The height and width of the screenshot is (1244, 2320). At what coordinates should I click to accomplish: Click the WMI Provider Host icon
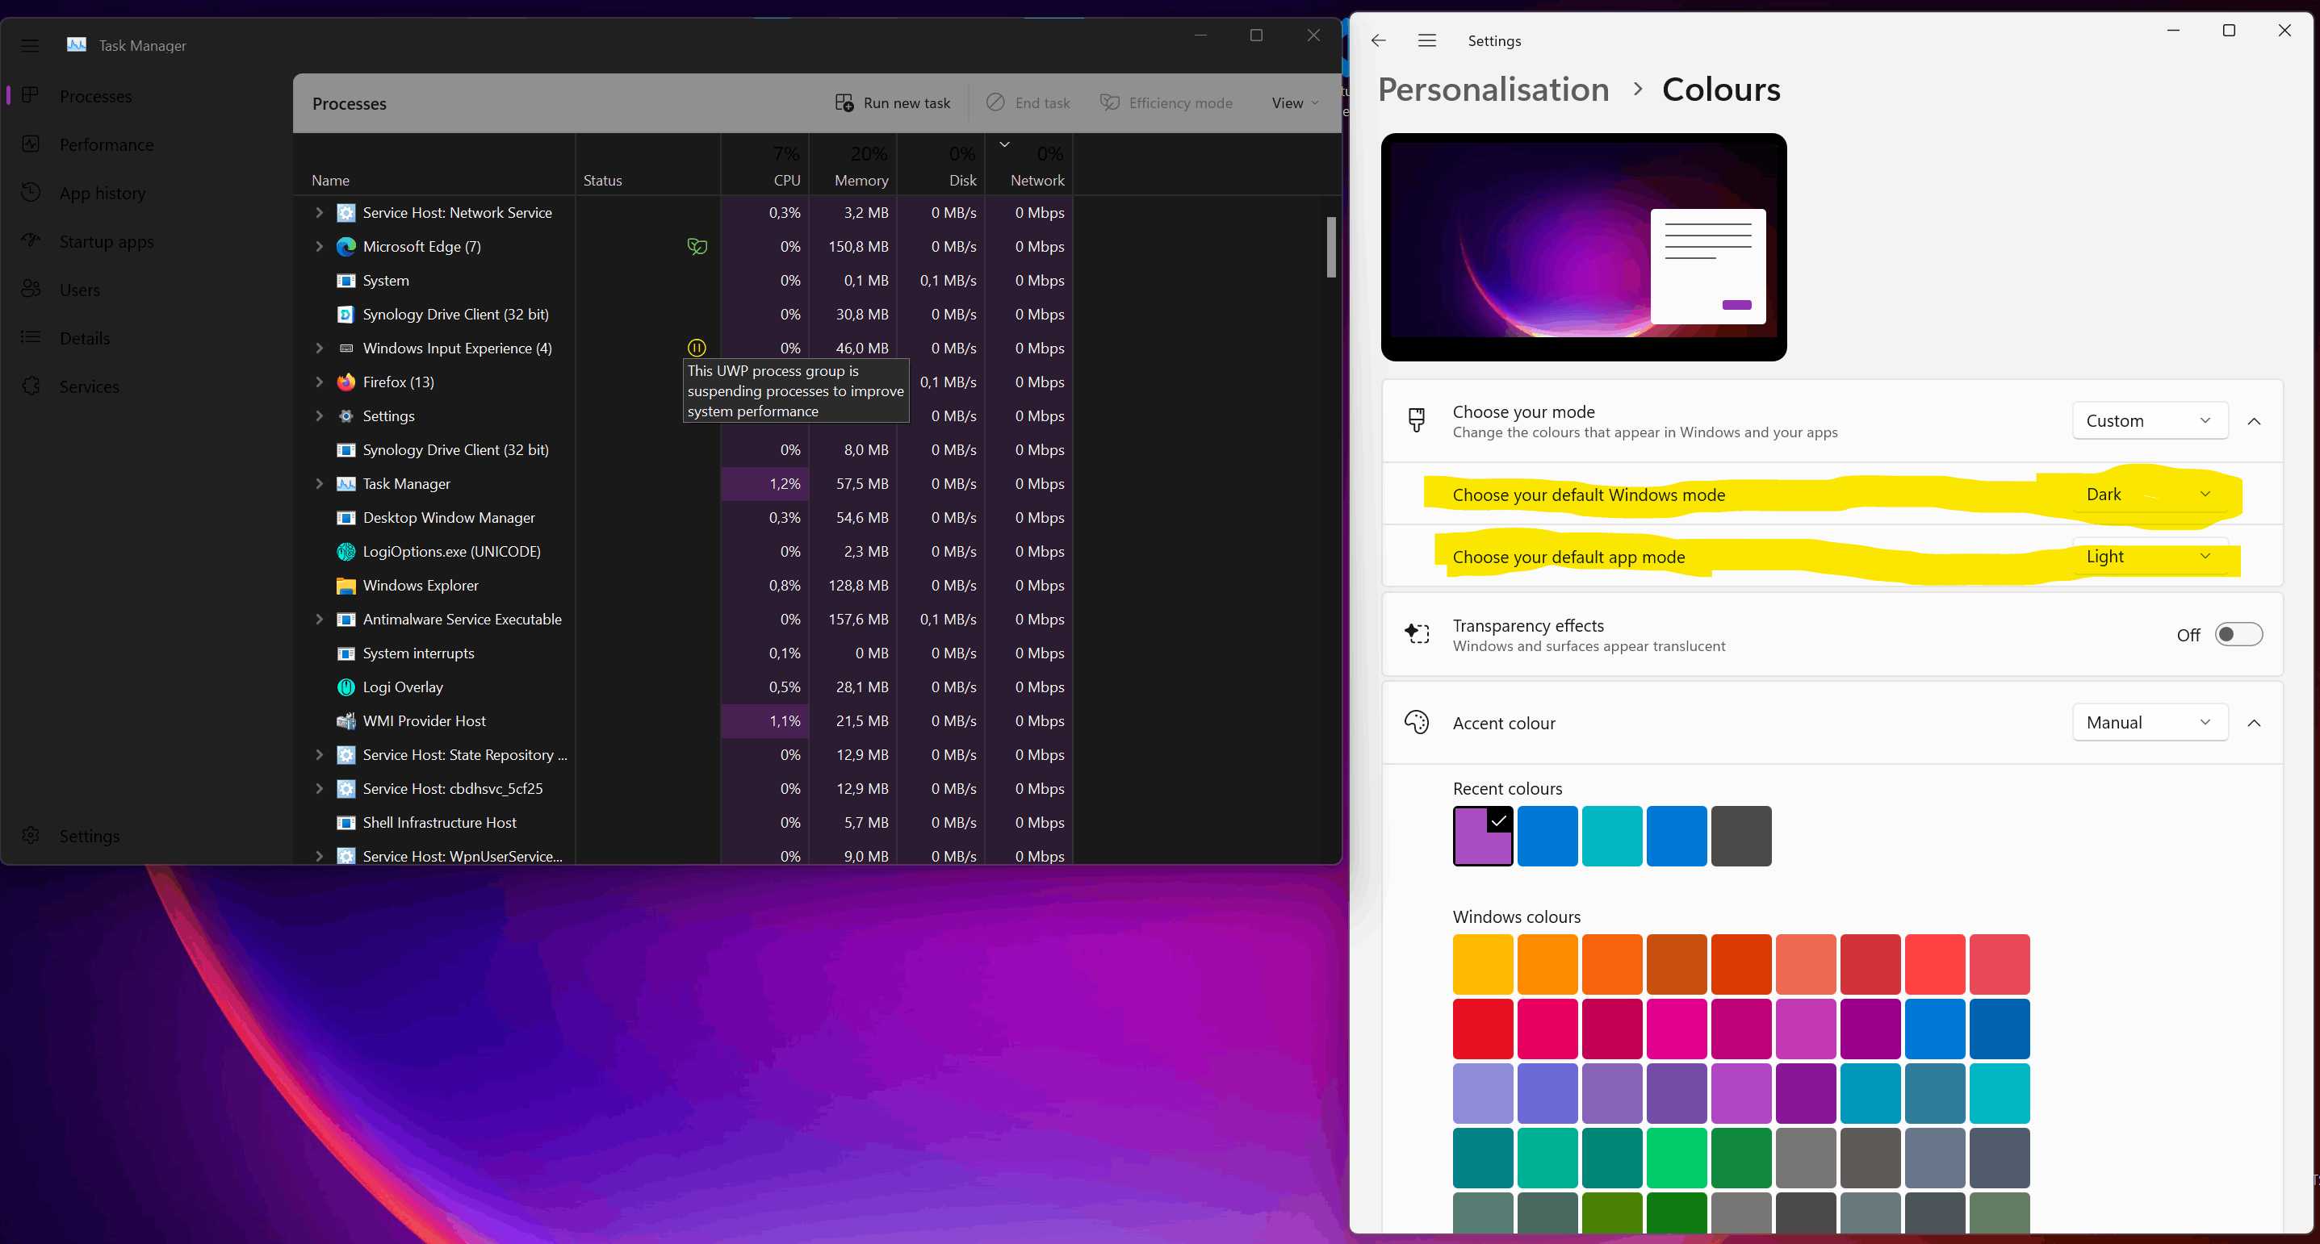tap(345, 721)
